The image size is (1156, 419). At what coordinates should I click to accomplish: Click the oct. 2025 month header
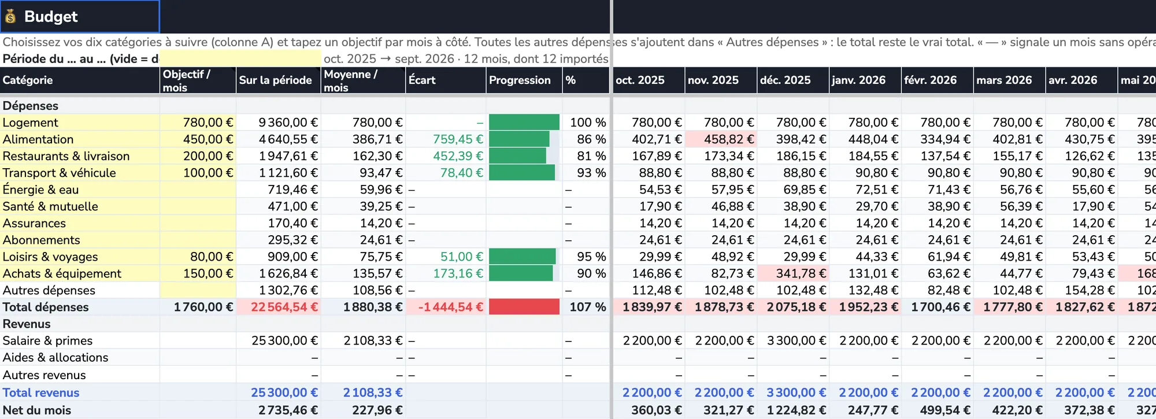[649, 80]
